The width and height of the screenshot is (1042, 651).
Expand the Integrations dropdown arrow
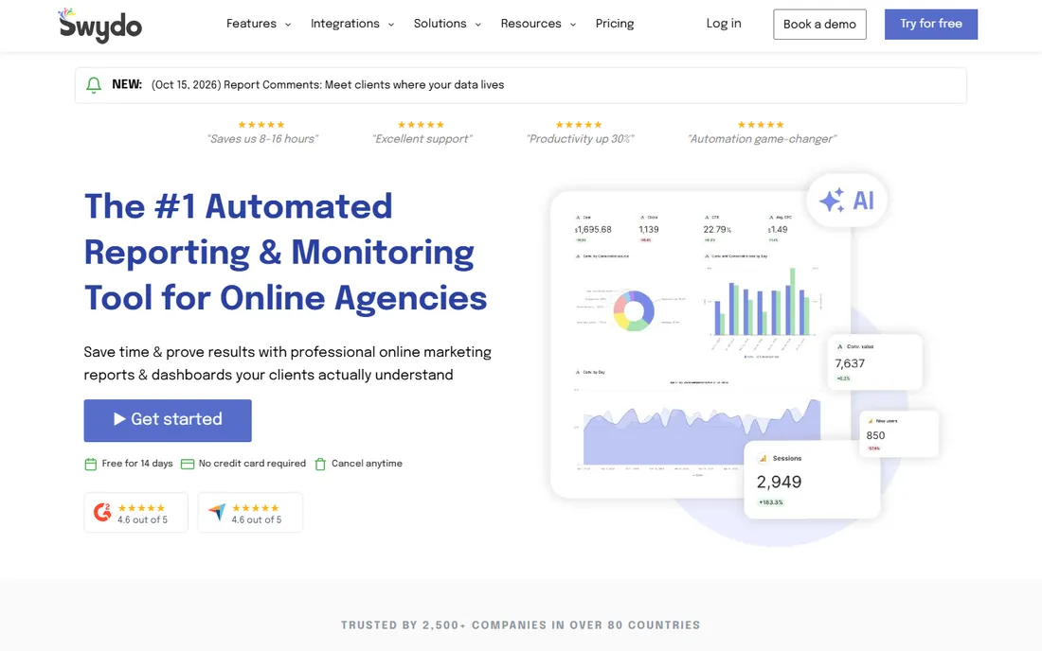390,25
